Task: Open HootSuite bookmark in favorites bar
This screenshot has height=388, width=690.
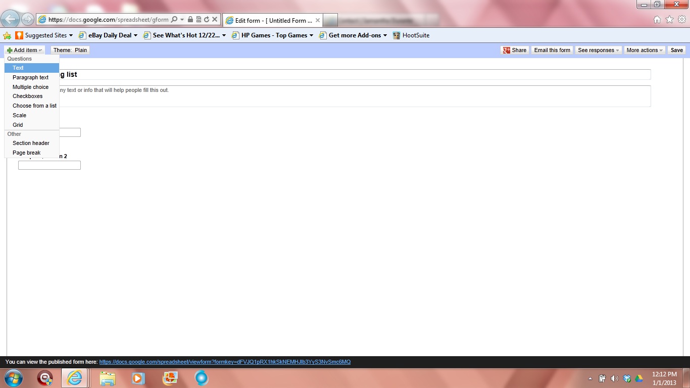Action: tap(411, 35)
